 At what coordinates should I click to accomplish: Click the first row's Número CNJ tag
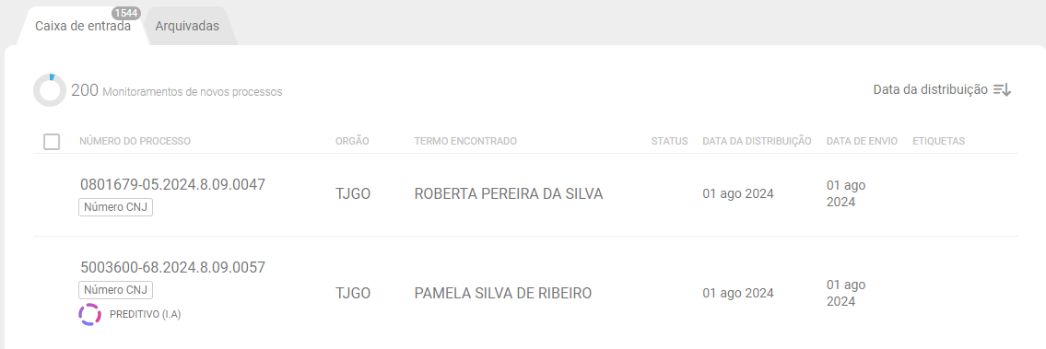tap(115, 207)
